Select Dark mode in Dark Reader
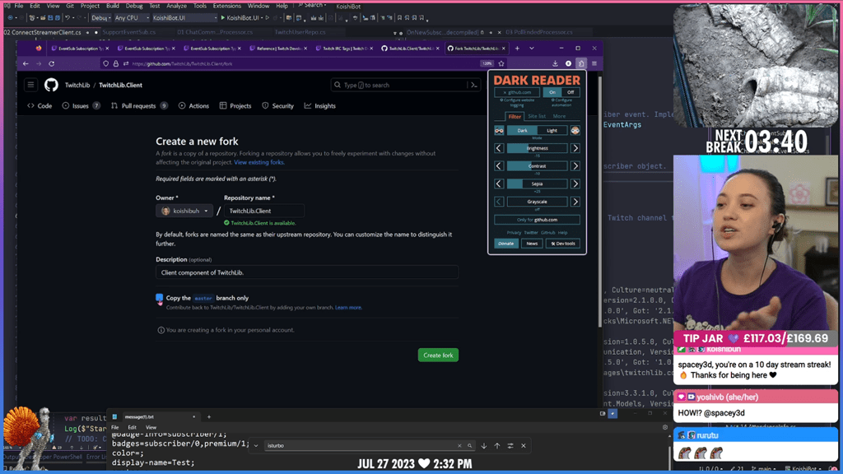Screen dimensions: 843x474 (x=522, y=131)
